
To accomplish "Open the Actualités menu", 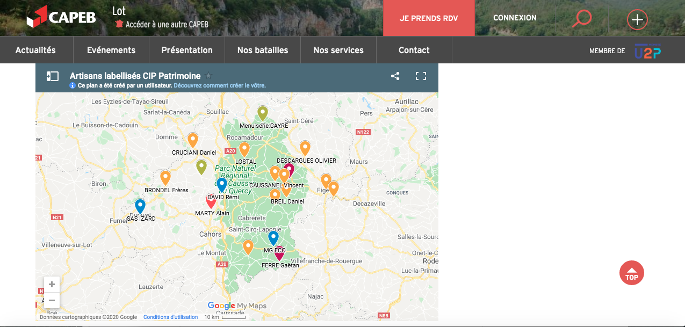I will [35, 50].
